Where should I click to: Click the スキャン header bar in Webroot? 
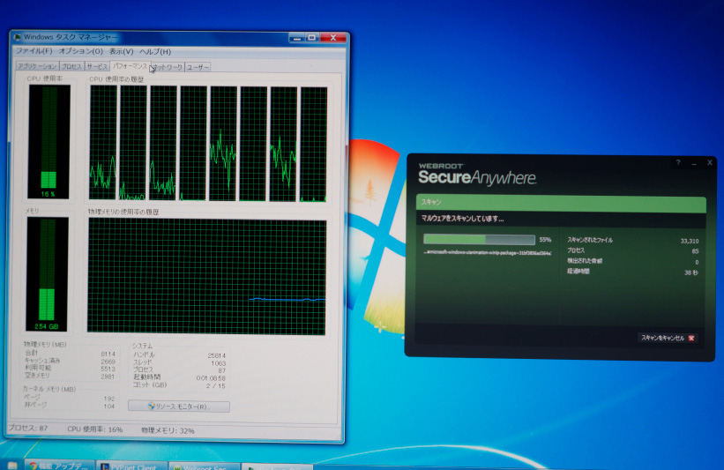(561, 203)
